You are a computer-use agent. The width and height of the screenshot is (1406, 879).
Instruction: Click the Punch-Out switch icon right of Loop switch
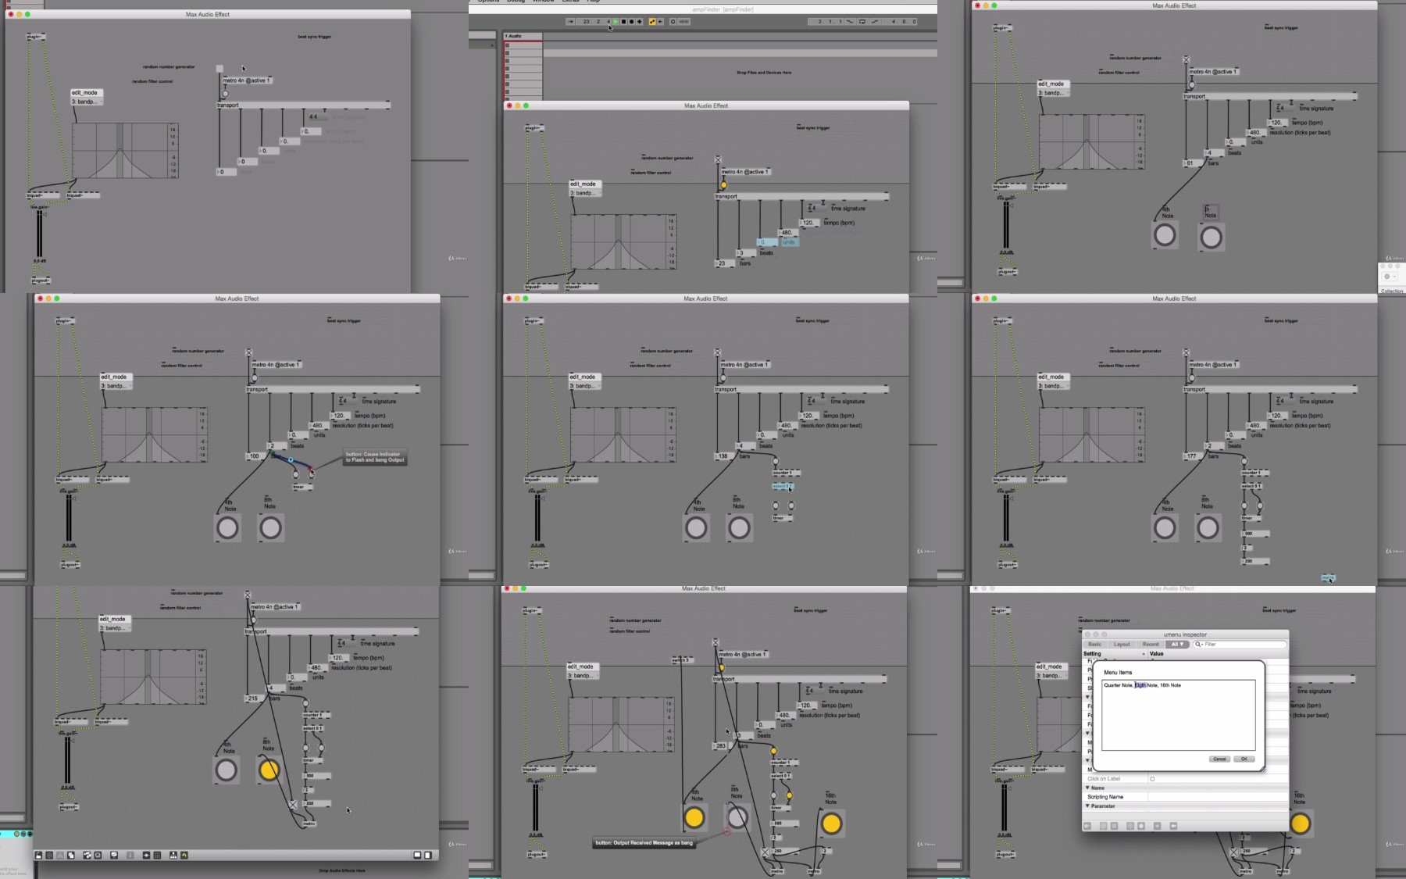tap(875, 22)
